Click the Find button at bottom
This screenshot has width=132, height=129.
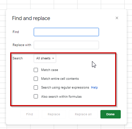29,114
